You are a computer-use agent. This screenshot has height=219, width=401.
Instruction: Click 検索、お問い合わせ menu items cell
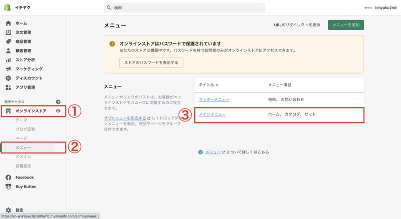click(286, 99)
